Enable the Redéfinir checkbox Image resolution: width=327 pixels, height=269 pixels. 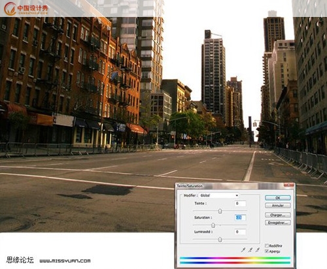point(266,245)
